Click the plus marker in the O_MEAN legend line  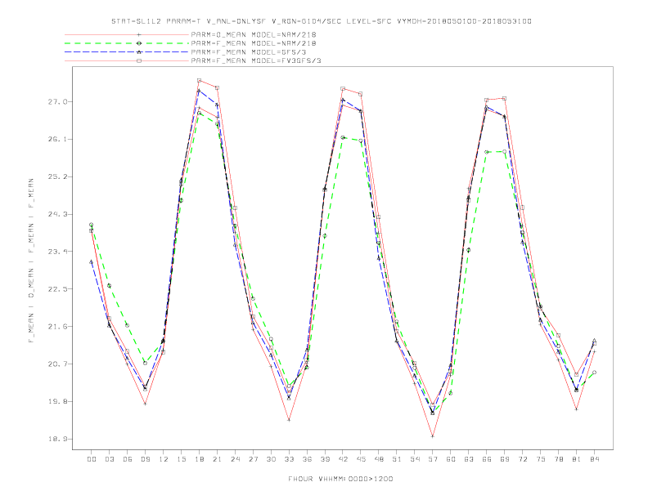pyautogui.click(x=139, y=34)
